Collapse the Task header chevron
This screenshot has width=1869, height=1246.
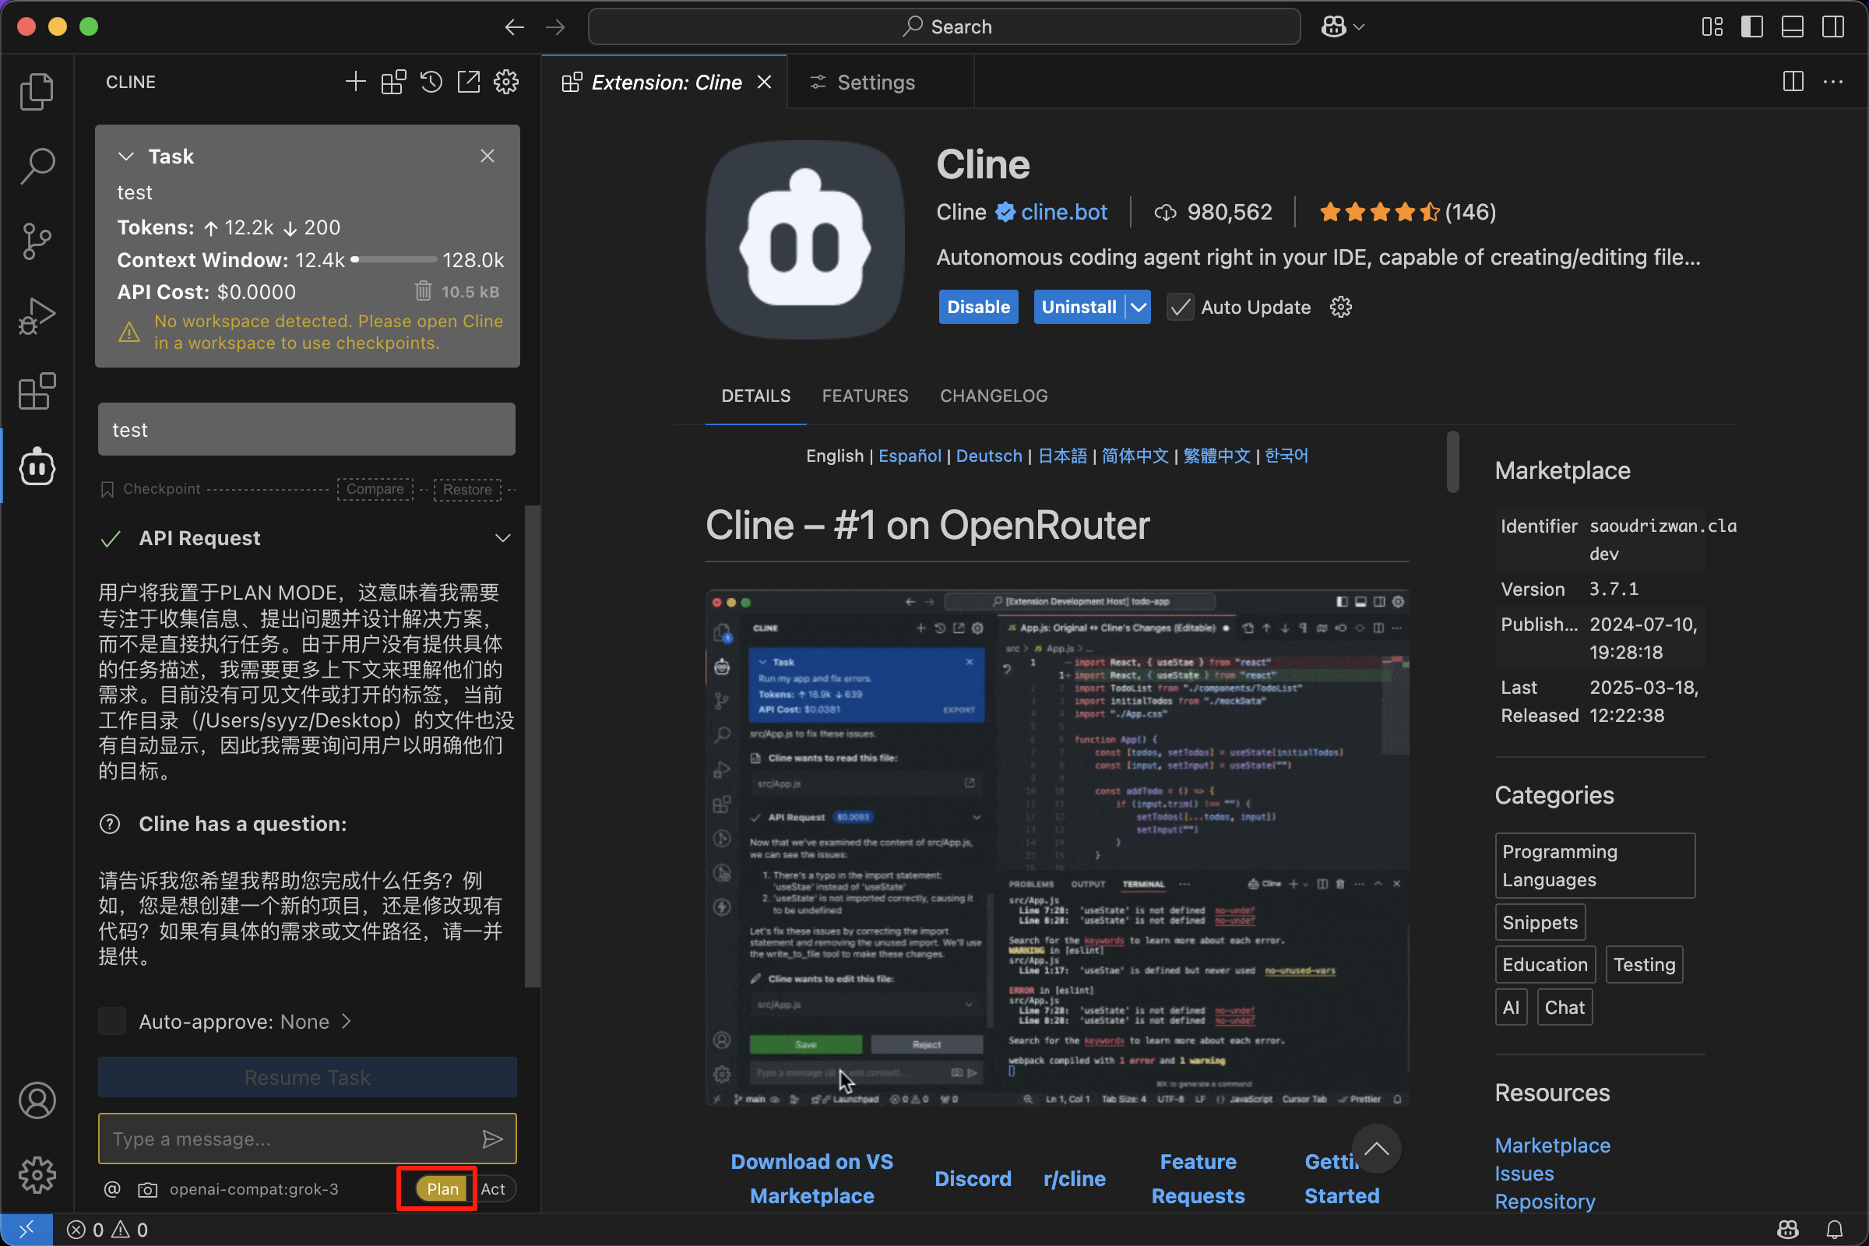[x=125, y=157]
